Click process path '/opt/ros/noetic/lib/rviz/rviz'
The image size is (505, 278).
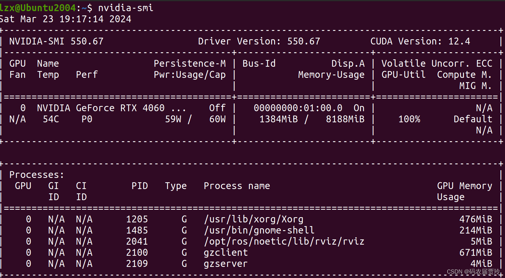point(284,242)
